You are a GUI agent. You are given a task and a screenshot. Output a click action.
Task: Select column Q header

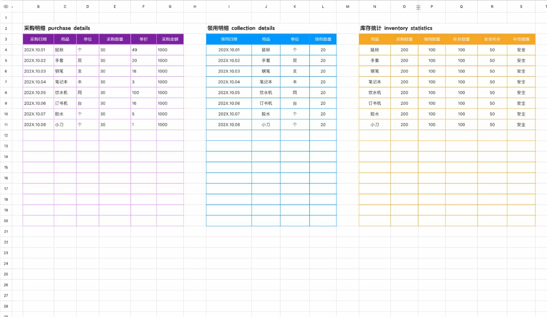click(x=461, y=7)
